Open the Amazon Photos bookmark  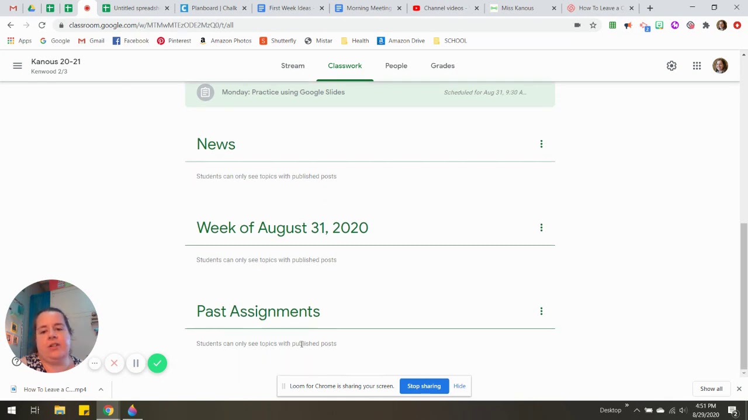coord(225,41)
